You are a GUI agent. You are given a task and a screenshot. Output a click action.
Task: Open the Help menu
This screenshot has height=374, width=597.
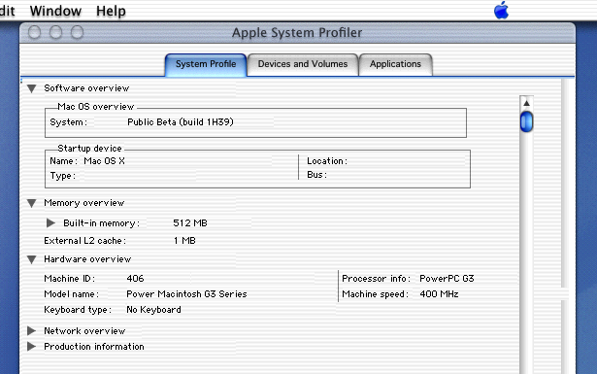(x=111, y=11)
